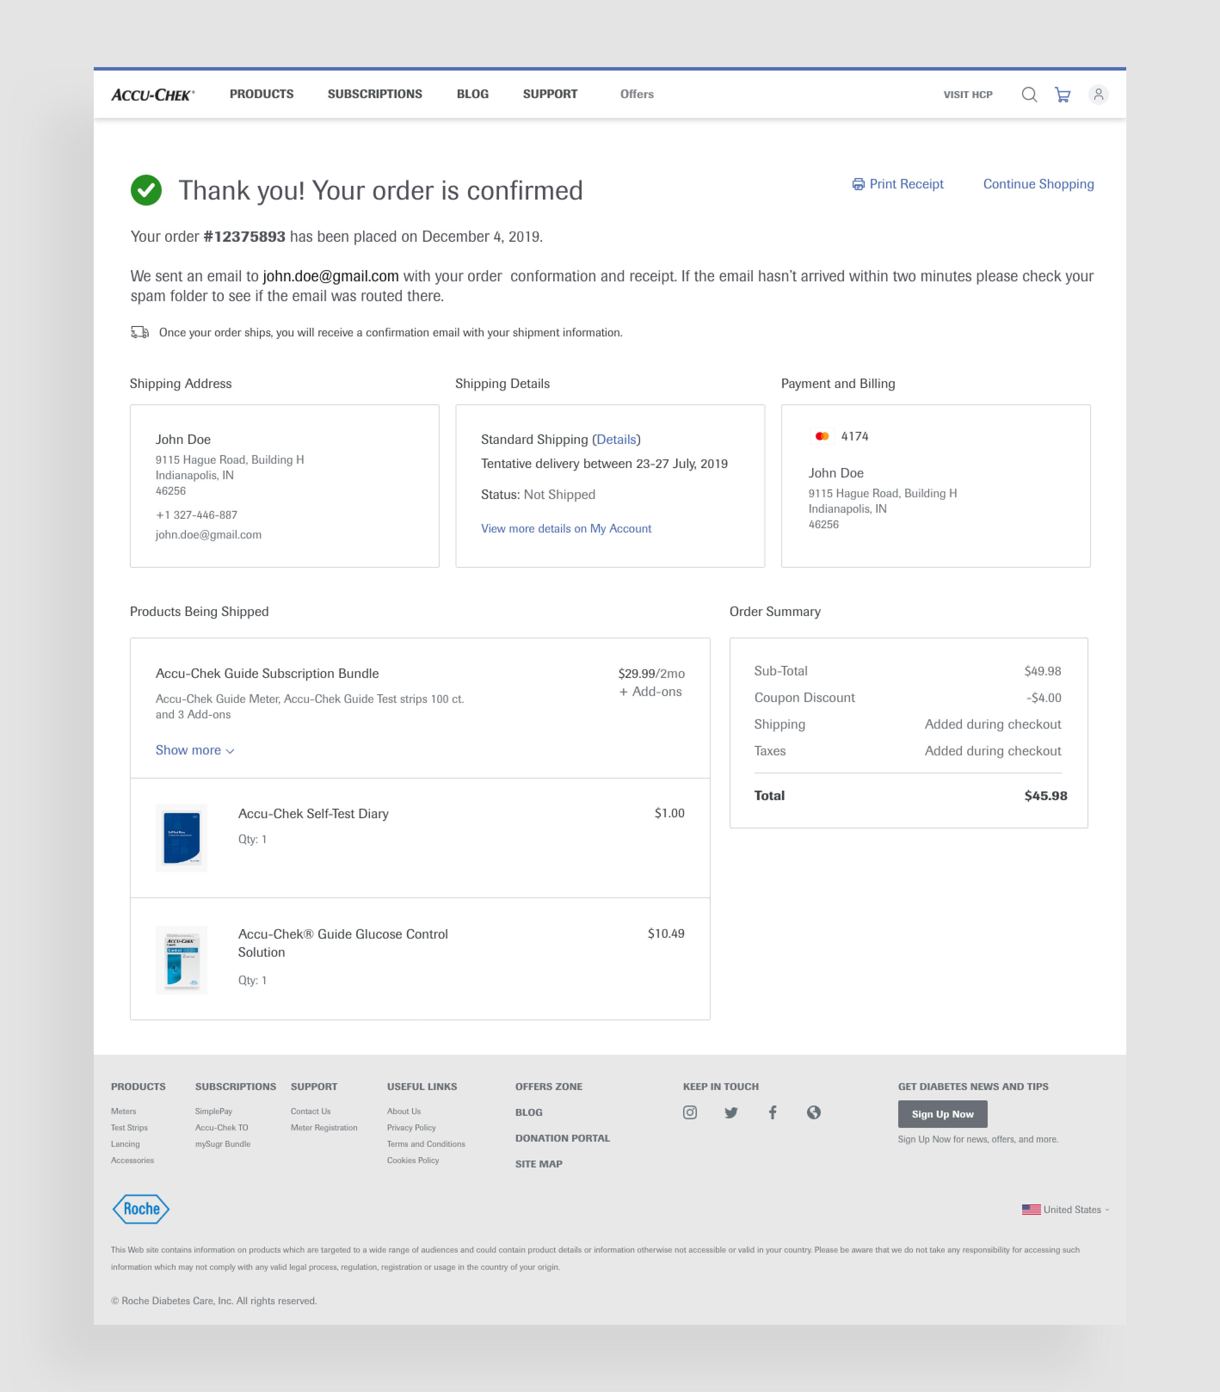Open mySugr Bundle footer link
This screenshot has width=1220, height=1392.
tap(223, 1143)
